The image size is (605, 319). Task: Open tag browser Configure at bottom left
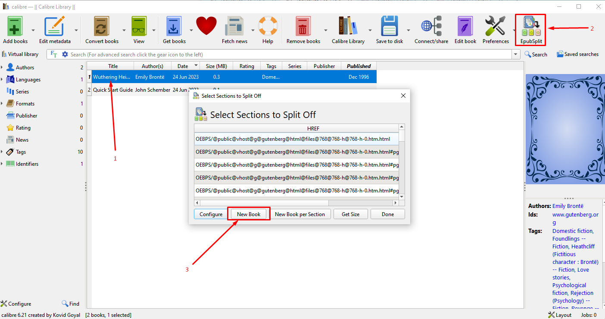[16, 304]
